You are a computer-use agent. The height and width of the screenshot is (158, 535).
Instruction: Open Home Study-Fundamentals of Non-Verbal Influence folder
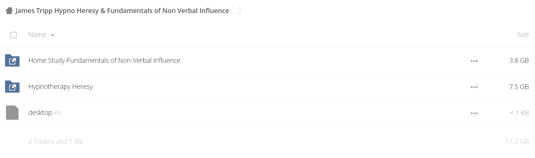104,60
